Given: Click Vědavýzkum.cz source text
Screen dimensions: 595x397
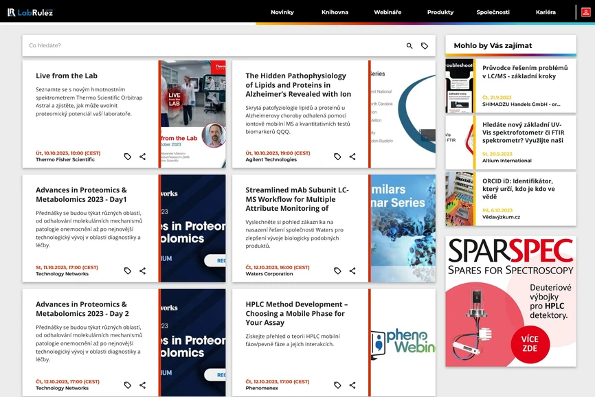Looking at the screenshot, I should point(501,217).
